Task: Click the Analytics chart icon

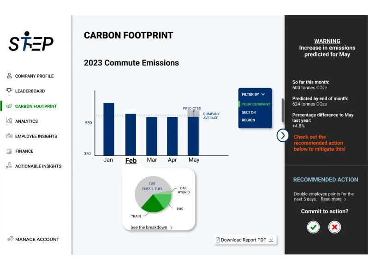Action: click(x=9, y=121)
